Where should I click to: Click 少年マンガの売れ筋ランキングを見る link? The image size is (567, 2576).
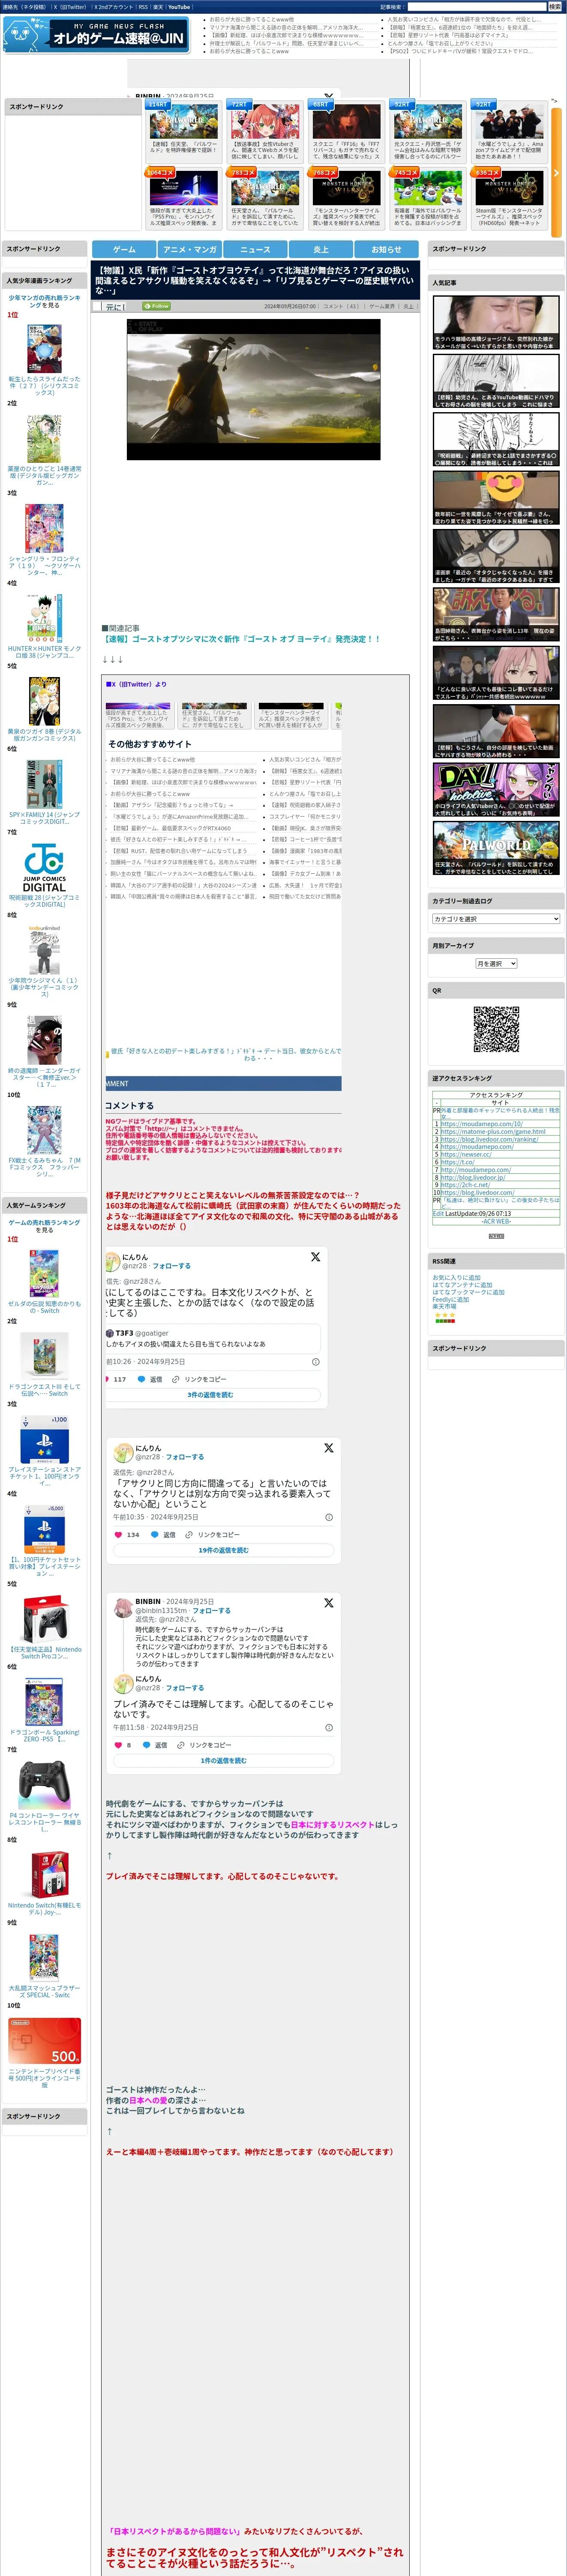coord(44,301)
